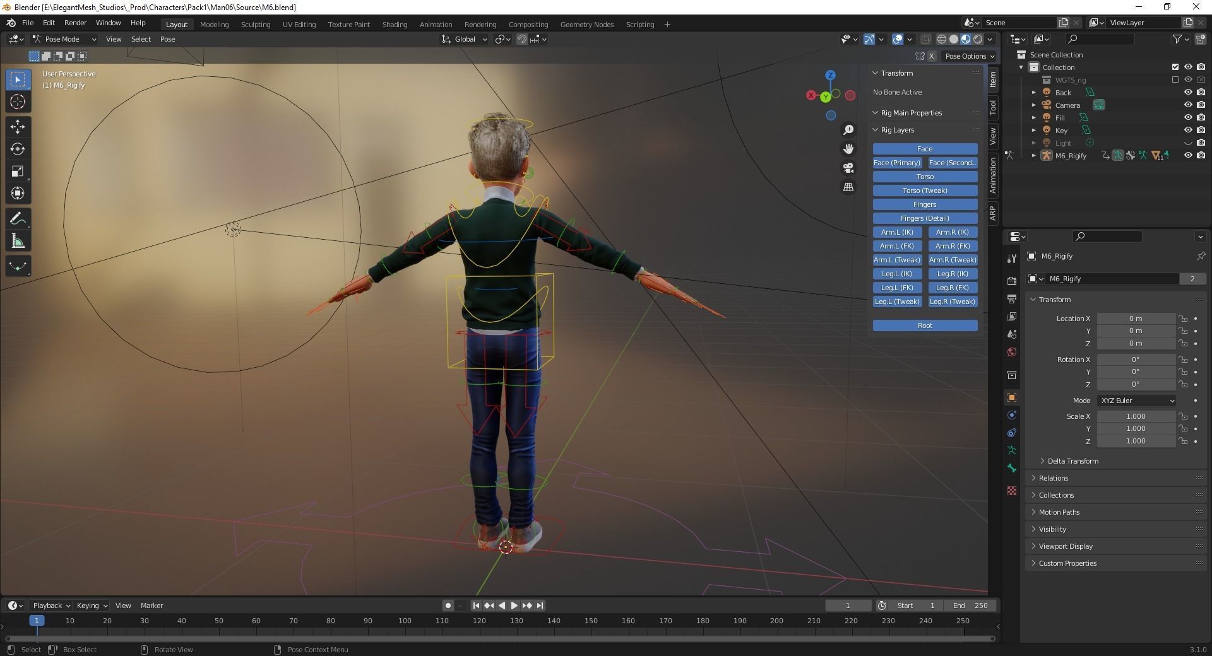Viewport: 1212px width, 656px height.
Task: Switch to the Sculpting workspace tab
Action: coord(256,25)
